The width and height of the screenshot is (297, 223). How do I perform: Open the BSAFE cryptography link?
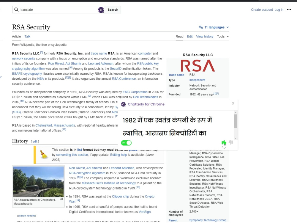click(27, 73)
